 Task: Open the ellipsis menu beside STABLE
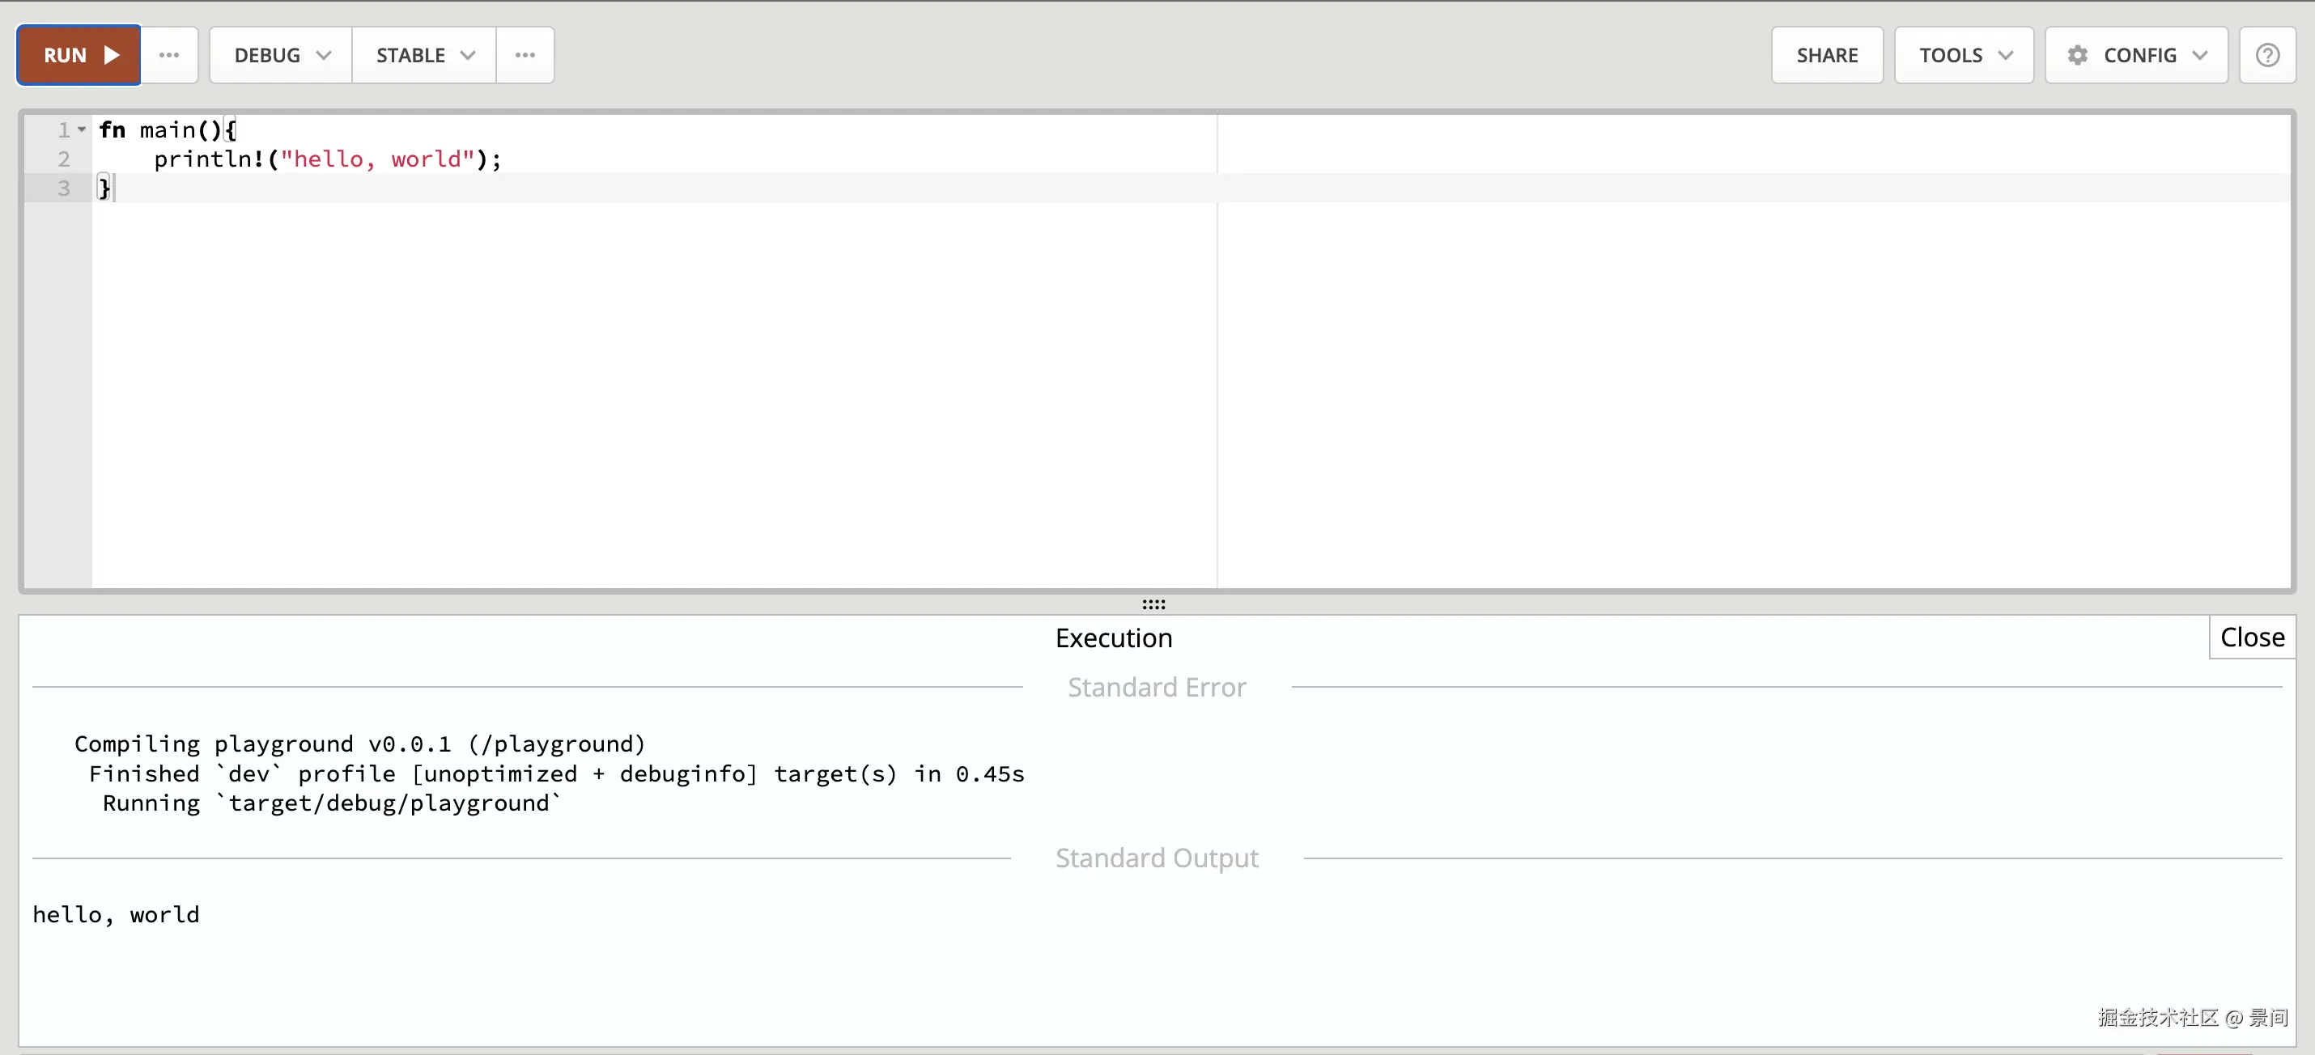tap(525, 55)
